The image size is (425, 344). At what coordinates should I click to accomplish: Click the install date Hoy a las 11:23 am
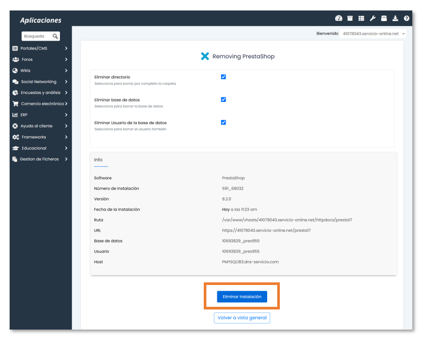click(x=239, y=210)
